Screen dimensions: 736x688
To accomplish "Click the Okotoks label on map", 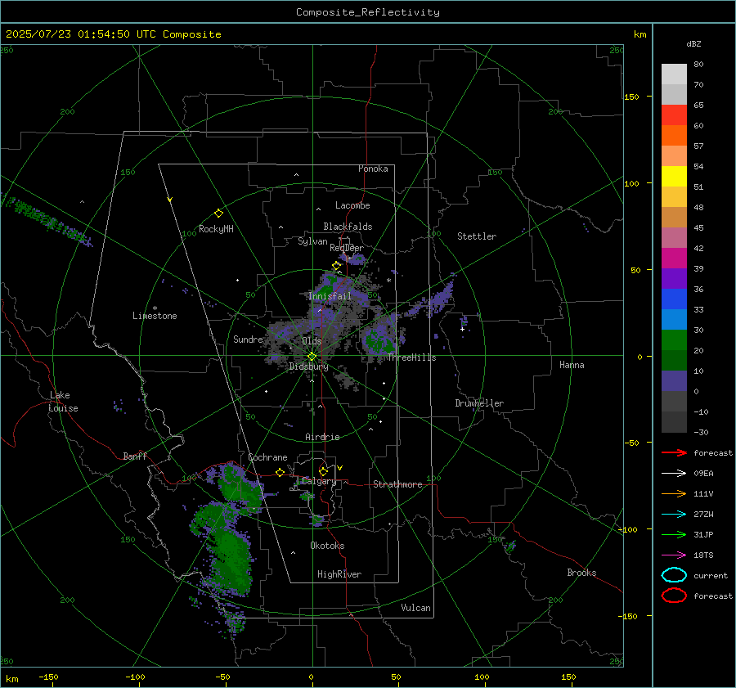I will pyautogui.click(x=327, y=546).
